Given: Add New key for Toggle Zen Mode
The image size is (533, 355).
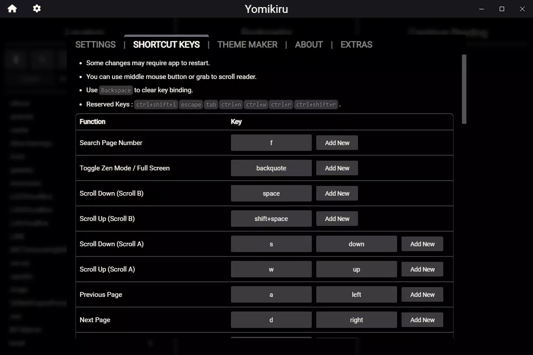Looking at the screenshot, I should pyautogui.click(x=337, y=168).
